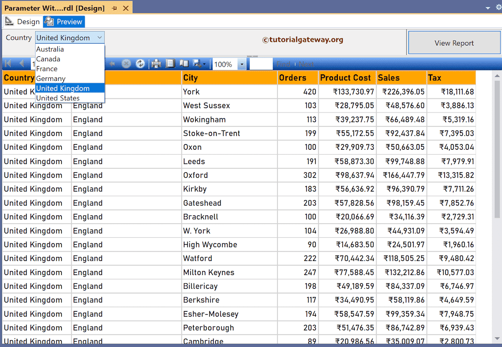
Task: Select the Milton Keynes cell
Action: [x=229, y=272]
